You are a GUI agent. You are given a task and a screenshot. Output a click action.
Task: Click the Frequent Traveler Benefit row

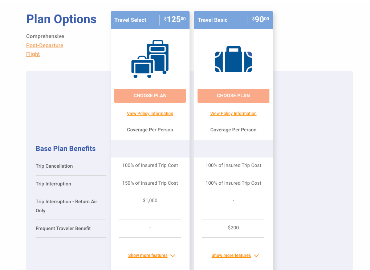tap(63, 228)
